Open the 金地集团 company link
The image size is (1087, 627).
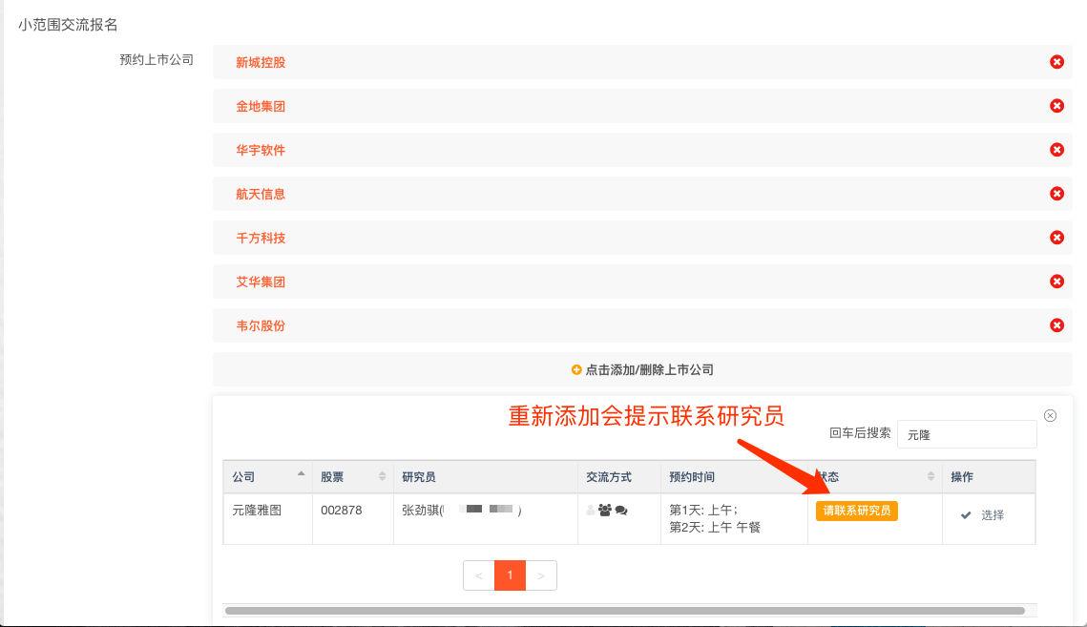coord(261,106)
